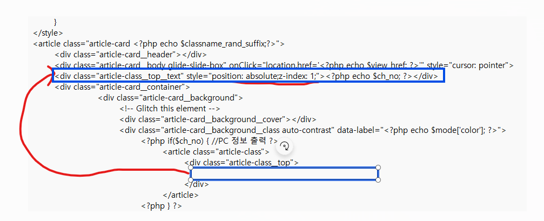Select the bottom-right corner handle of selected rectangle
Viewport: 544px width, 221px height.
[x=378, y=180]
